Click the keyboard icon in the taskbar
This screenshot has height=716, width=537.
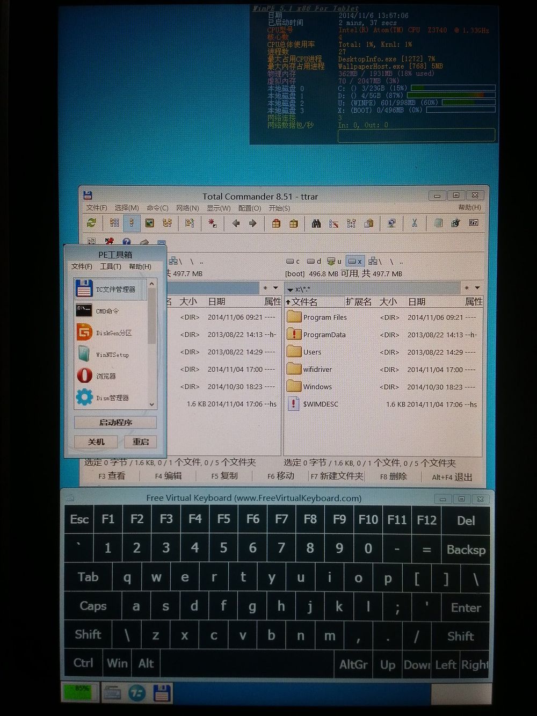[x=112, y=693]
